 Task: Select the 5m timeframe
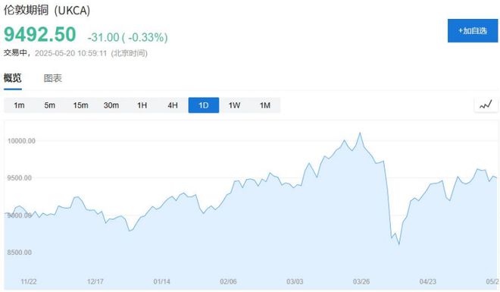click(x=50, y=105)
